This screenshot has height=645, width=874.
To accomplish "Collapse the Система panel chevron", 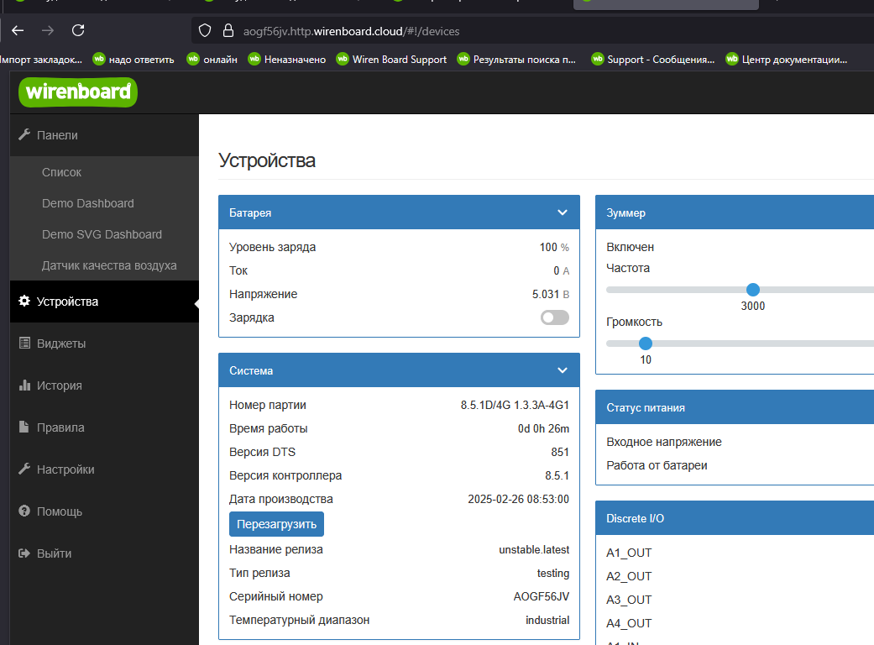I will tap(563, 370).
